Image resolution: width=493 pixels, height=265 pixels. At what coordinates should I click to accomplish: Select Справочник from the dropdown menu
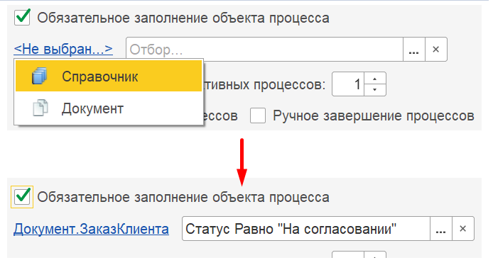(109, 77)
